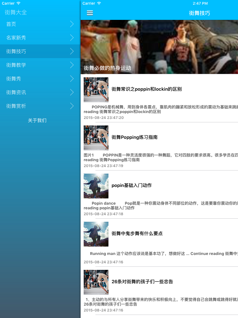Expand chevron beside 街舞秀
Image resolution: width=238 pixels, height=318 pixels.
(x=72, y=79)
